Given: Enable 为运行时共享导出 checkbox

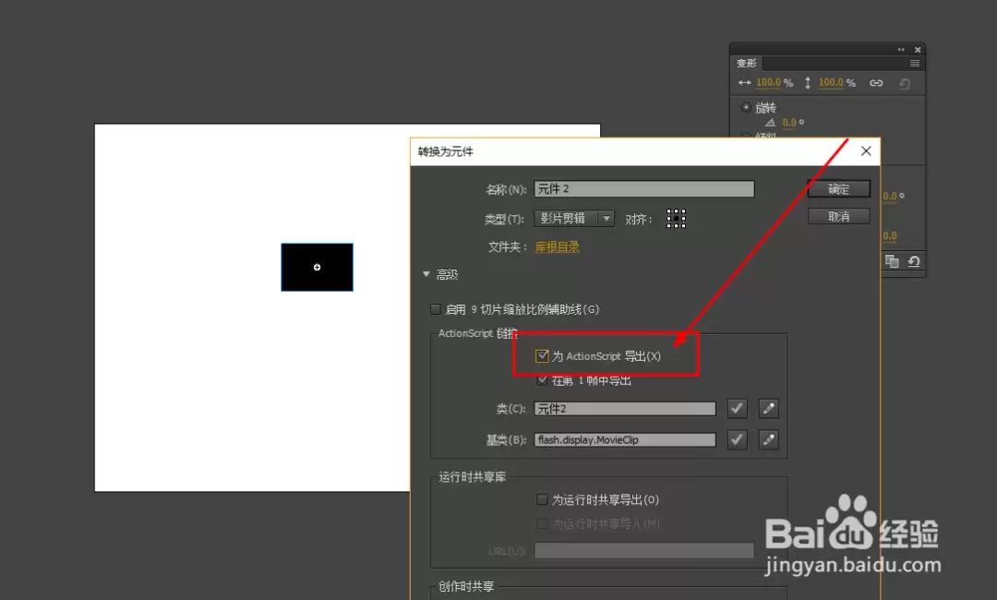Looking at the screenshot, I should coord(542,499).
